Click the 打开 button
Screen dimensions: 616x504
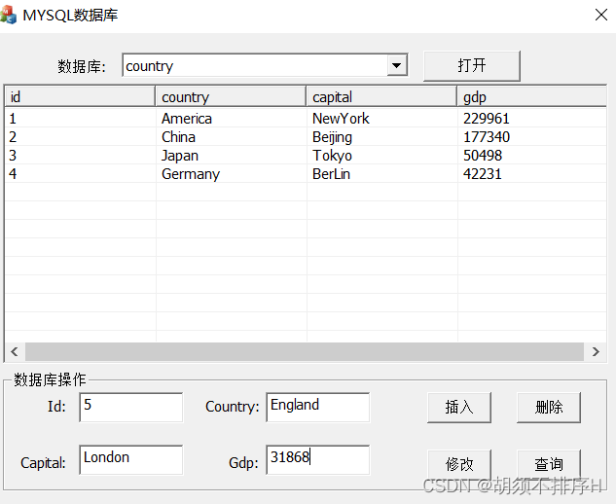tap(471, 65)
